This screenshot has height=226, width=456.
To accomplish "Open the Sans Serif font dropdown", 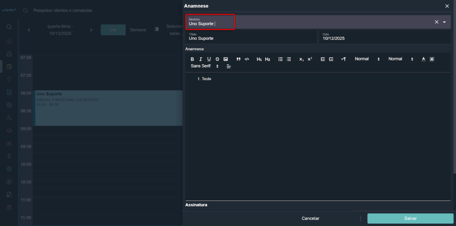I will point(204,66).
